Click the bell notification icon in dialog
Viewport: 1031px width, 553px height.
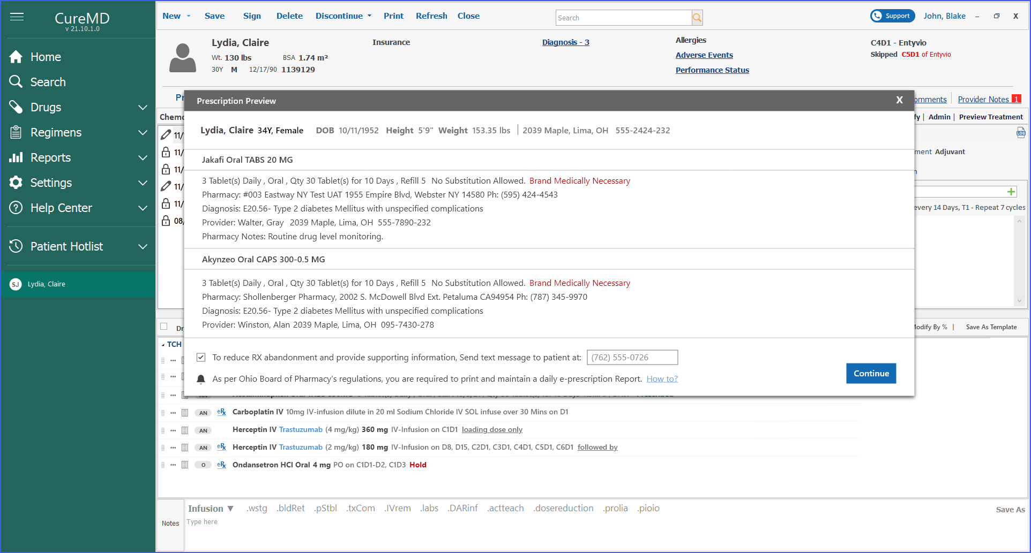coord(201,379)
